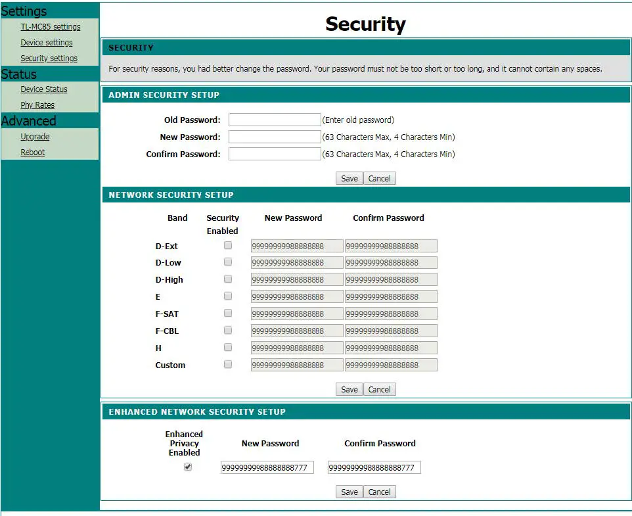The image size is (632, 516).
Task: Click F-SAT Confirm Password field
Action: pyautogui.click(x=391, y=314)
